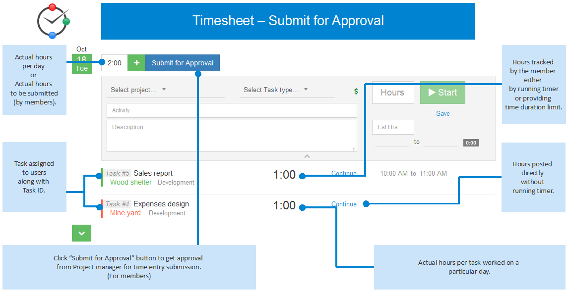
Task: Focus the Hours input field
Action: [393, 93]
